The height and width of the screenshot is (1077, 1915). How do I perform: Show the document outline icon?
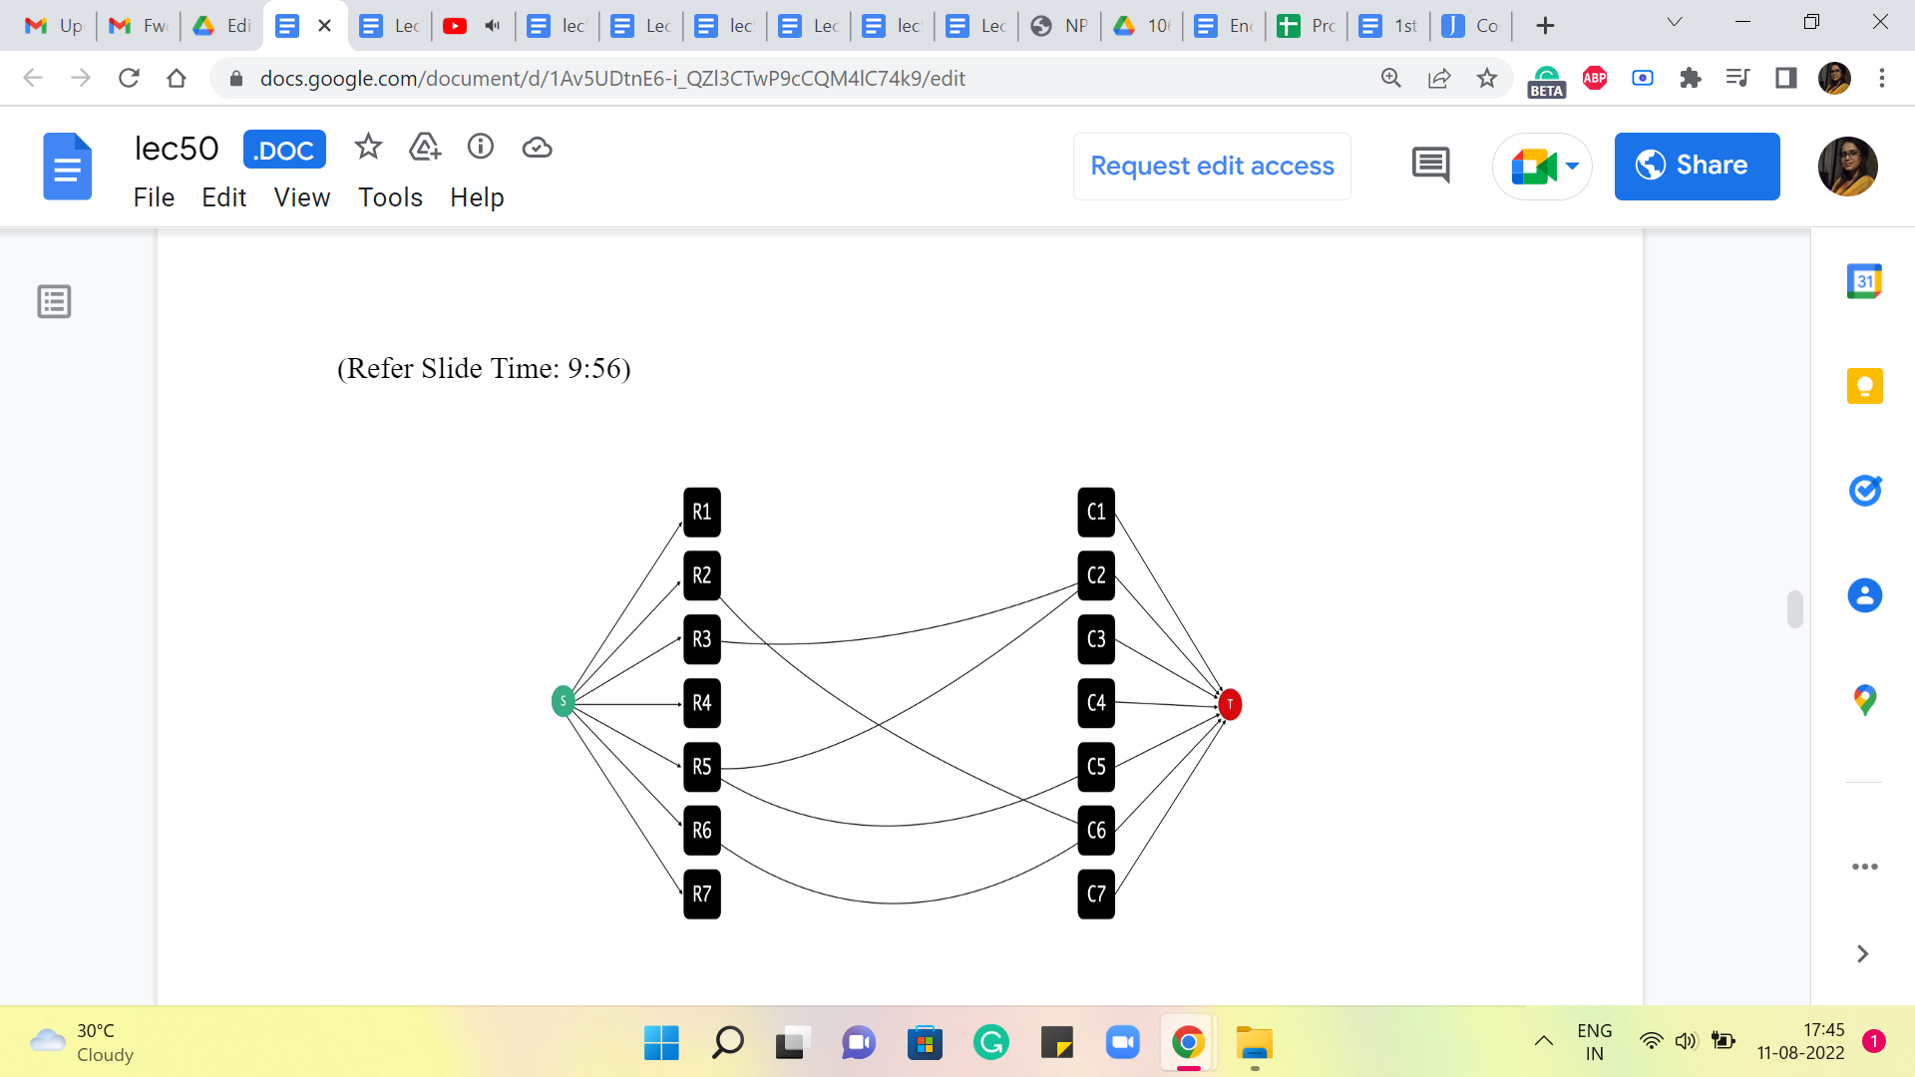(54, 301)
